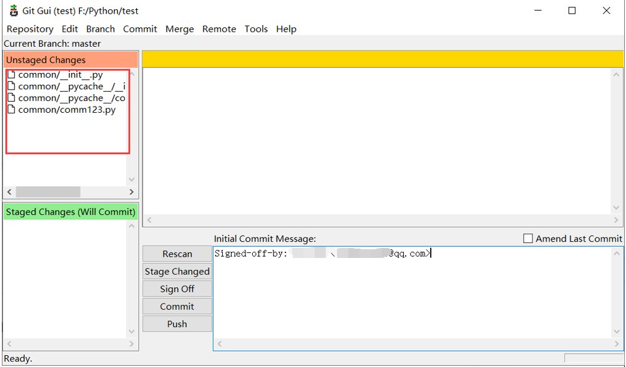Click the Current Branch: master label

pyautogui.click(x=52, y=44)
